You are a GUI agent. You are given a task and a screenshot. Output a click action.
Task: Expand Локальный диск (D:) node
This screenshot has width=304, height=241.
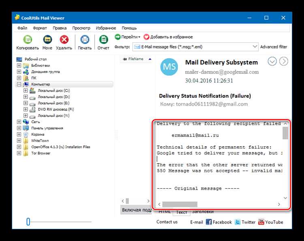pyautogui.click(x=26, y=97)
